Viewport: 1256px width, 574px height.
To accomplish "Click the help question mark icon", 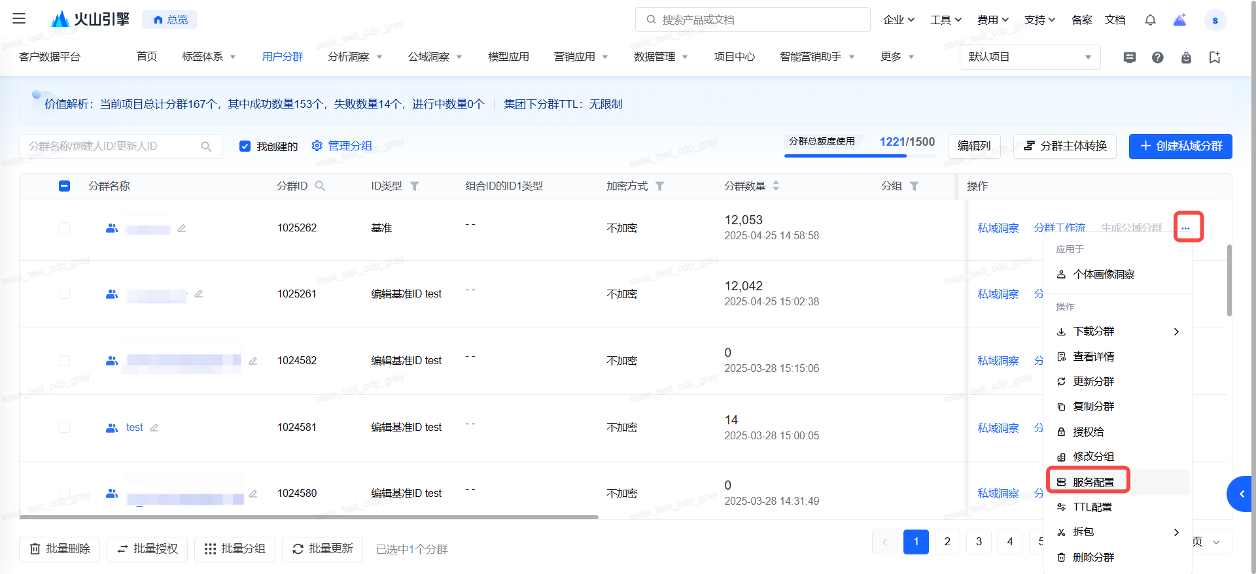I will point(1157,58).
